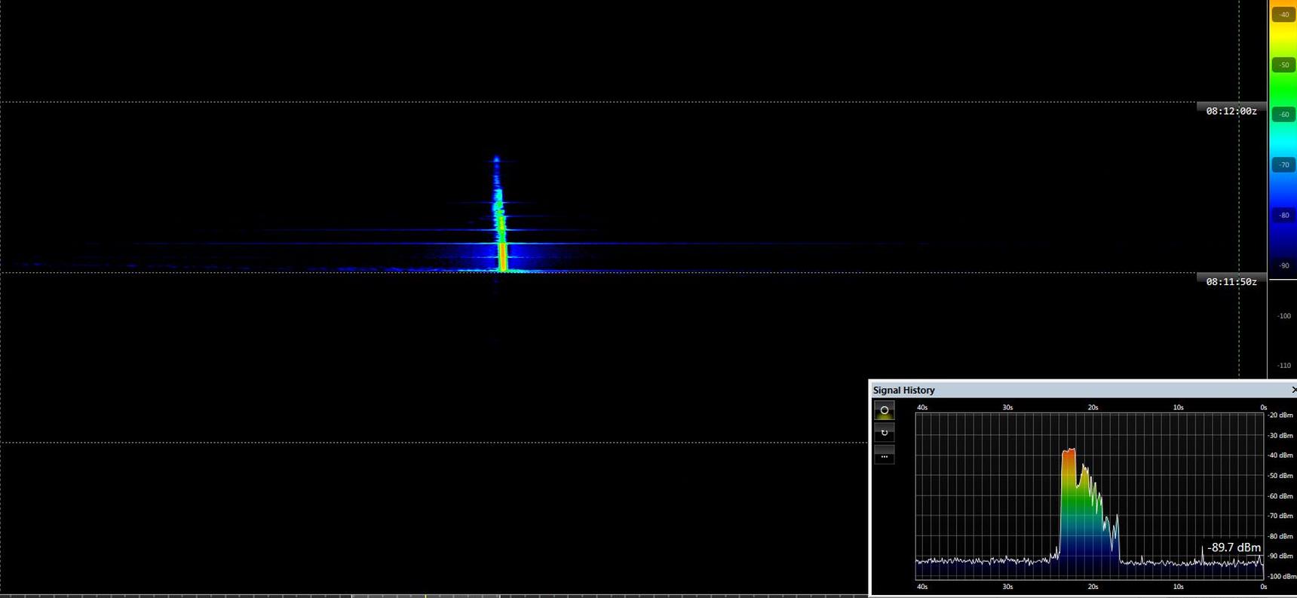Click the -110 label on the level scale
Viewport: 1297px width, 598px height.
(1283, 366)
